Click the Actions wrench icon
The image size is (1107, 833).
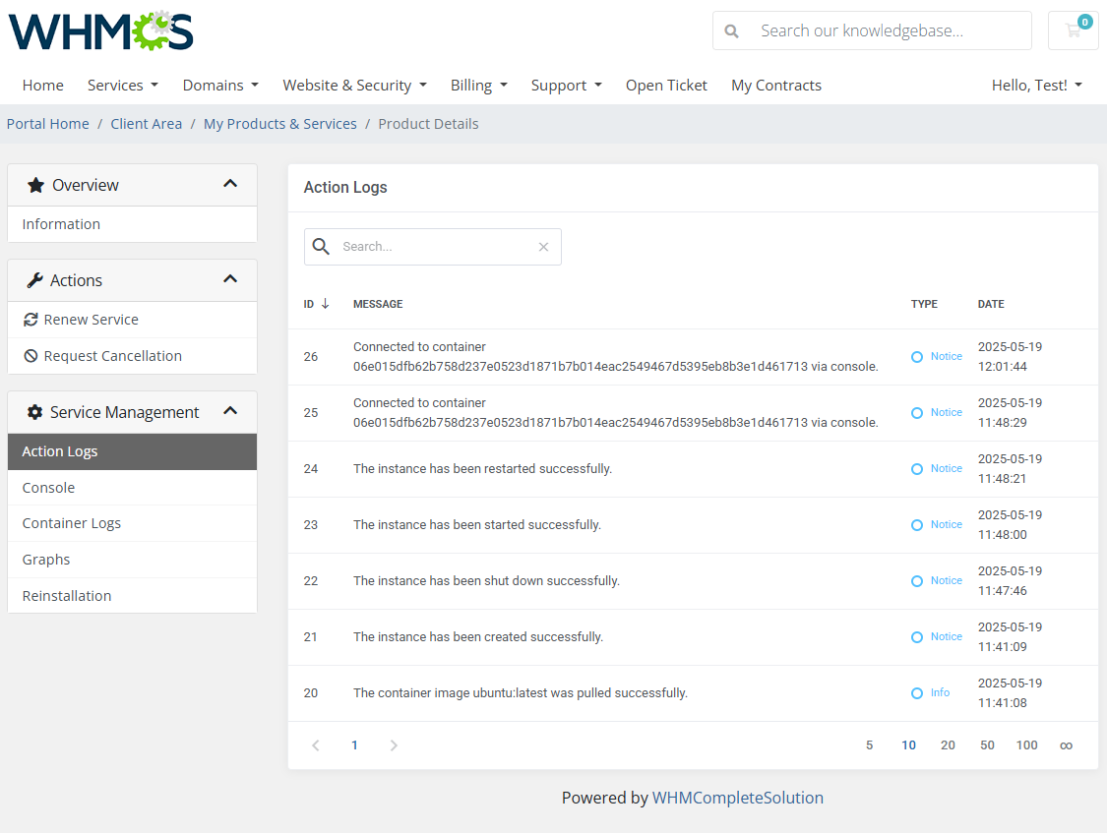34,280
